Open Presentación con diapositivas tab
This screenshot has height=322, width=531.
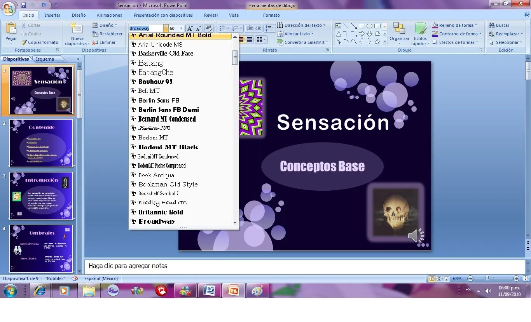pos(163,15)
